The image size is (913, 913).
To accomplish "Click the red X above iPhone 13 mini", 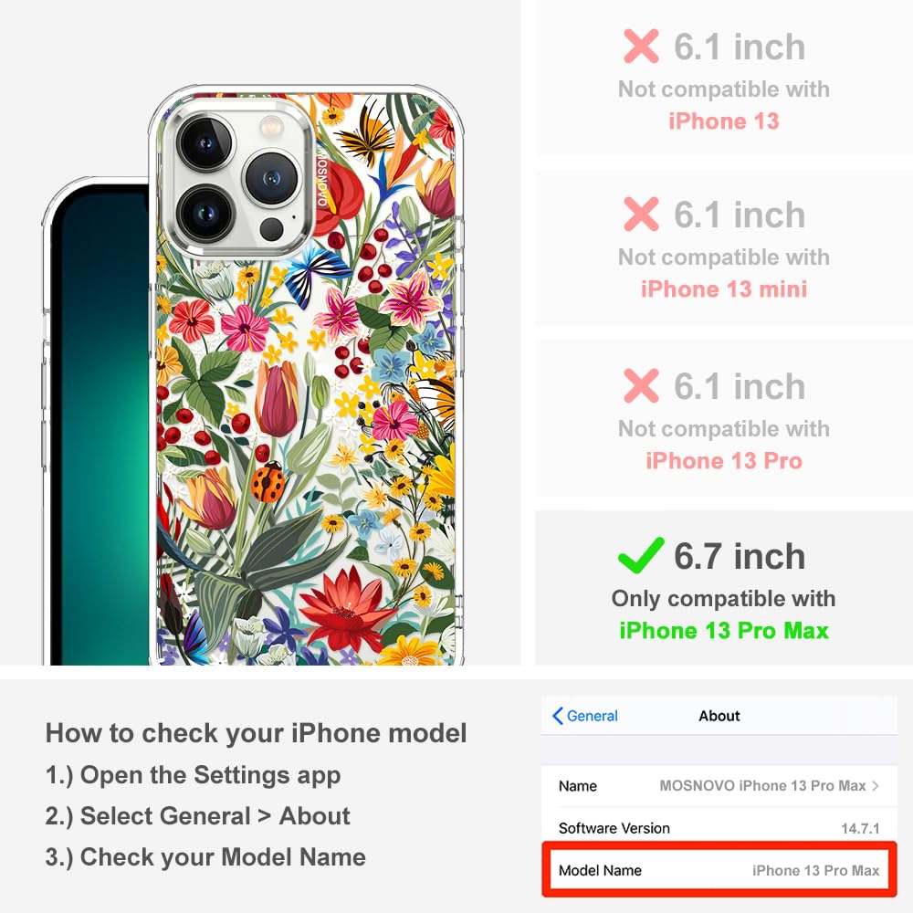I will tap(641, 215).
